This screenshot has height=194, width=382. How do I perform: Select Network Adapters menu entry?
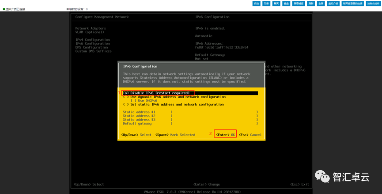[x=91, y=28]
